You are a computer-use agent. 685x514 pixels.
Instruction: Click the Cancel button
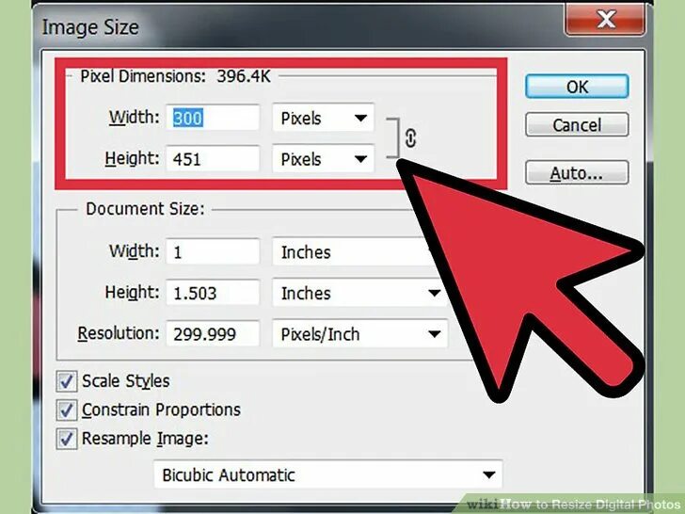click(577, 124)
